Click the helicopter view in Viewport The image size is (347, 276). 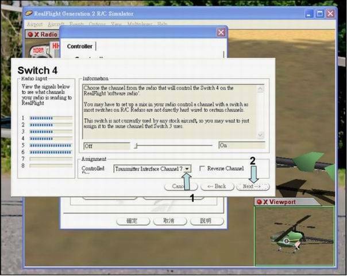click(x=294, y=236)
